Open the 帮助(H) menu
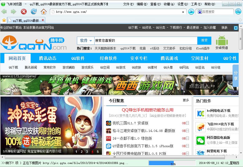The height and width of the screenshot is (167, 243). click(210, 4)
